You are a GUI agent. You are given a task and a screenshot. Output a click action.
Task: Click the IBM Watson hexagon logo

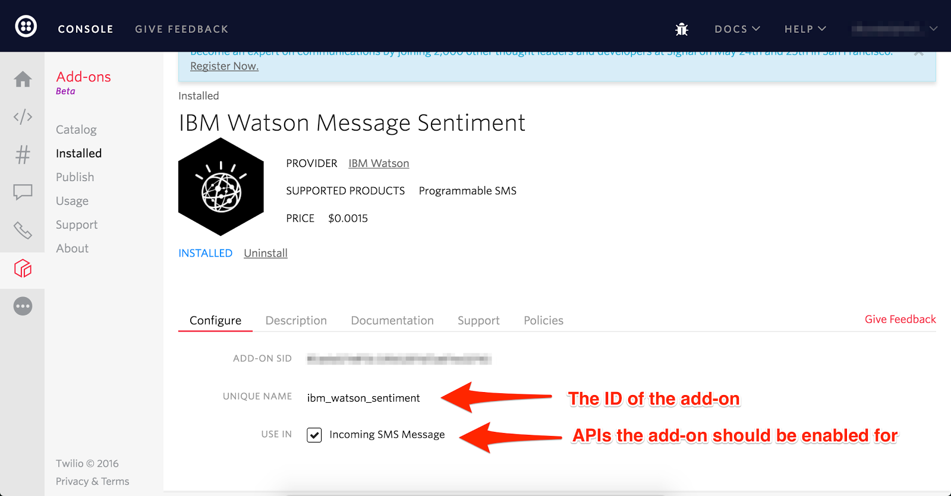(x=221, y=187)
